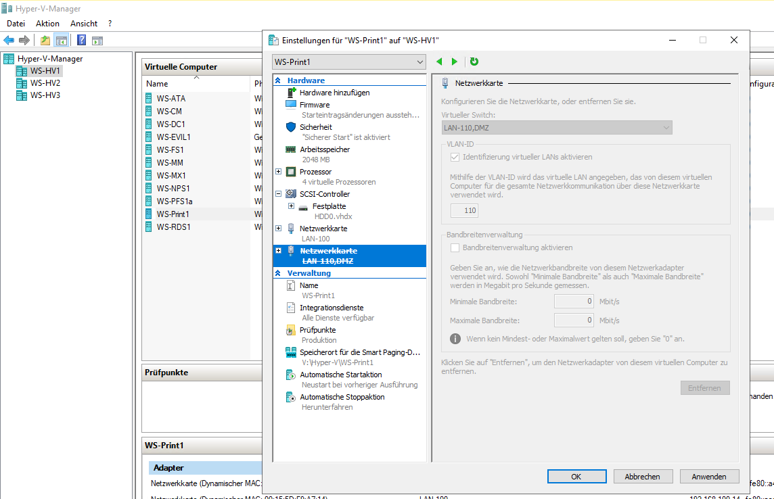The image size is (774, 499).
Task: Click the forward arrow in Hyper-V-Manager toolbar
Action: [x=24, y=41]
